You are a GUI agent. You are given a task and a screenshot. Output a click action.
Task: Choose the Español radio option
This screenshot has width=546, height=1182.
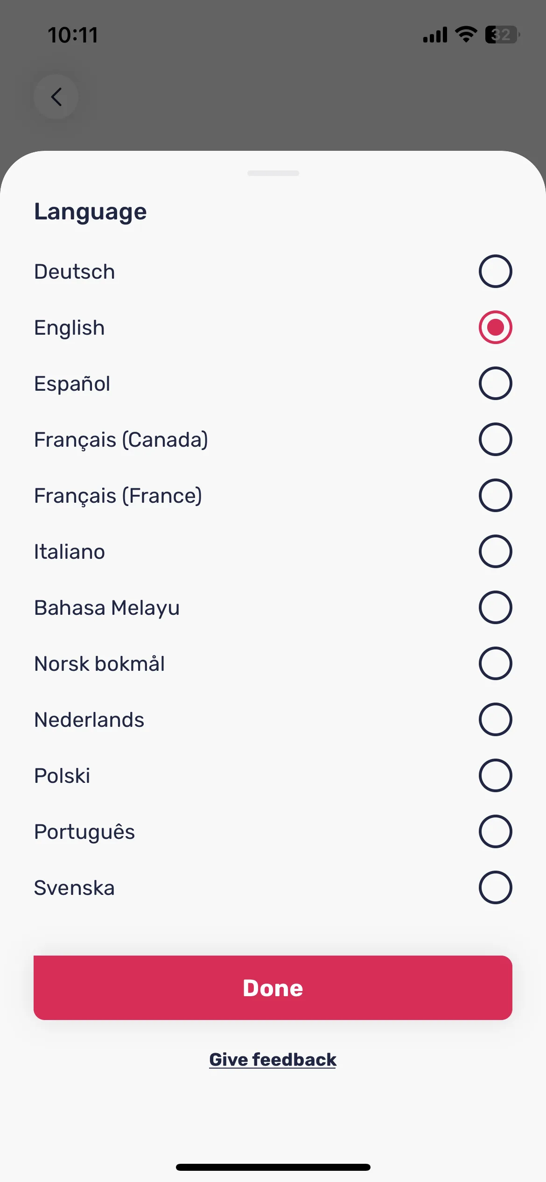(495, 383)
